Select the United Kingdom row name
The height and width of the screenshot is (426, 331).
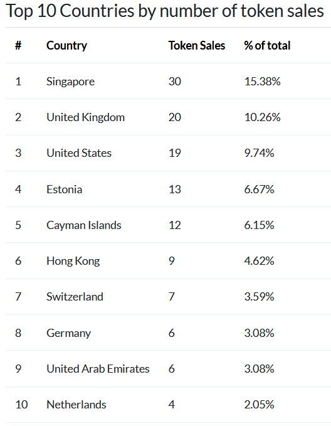point(85,117)
